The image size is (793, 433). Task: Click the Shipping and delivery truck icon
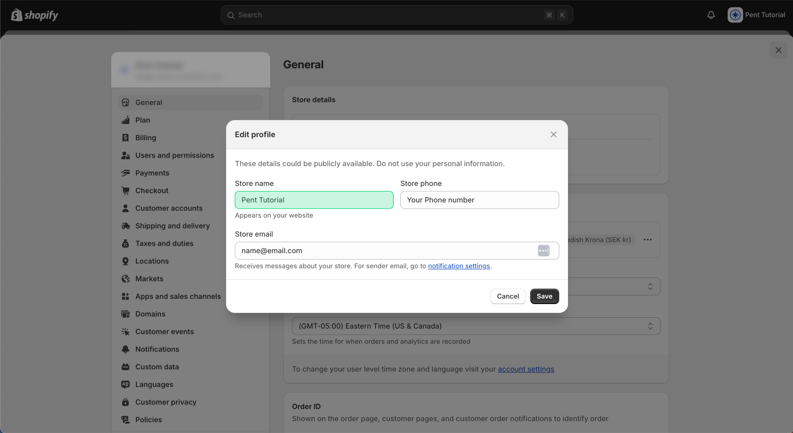(125, 226)
